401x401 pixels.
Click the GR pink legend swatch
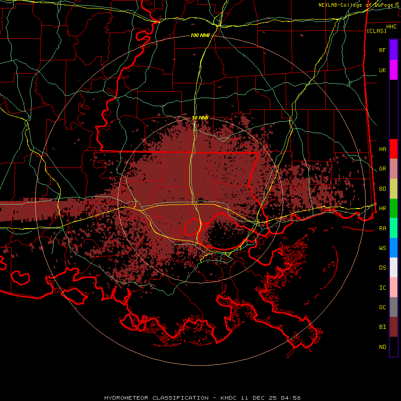coord(393,169)
